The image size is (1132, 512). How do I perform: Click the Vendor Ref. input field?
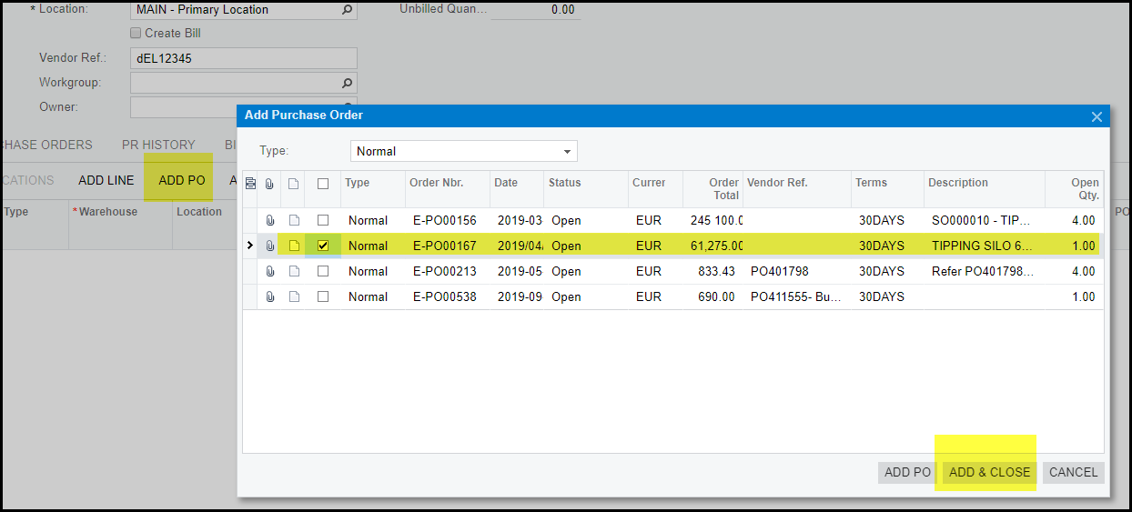point(243,58)
